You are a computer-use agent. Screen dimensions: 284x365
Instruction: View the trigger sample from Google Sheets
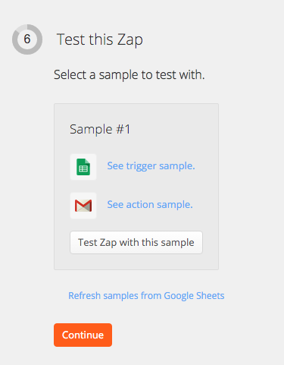point(151,166)
